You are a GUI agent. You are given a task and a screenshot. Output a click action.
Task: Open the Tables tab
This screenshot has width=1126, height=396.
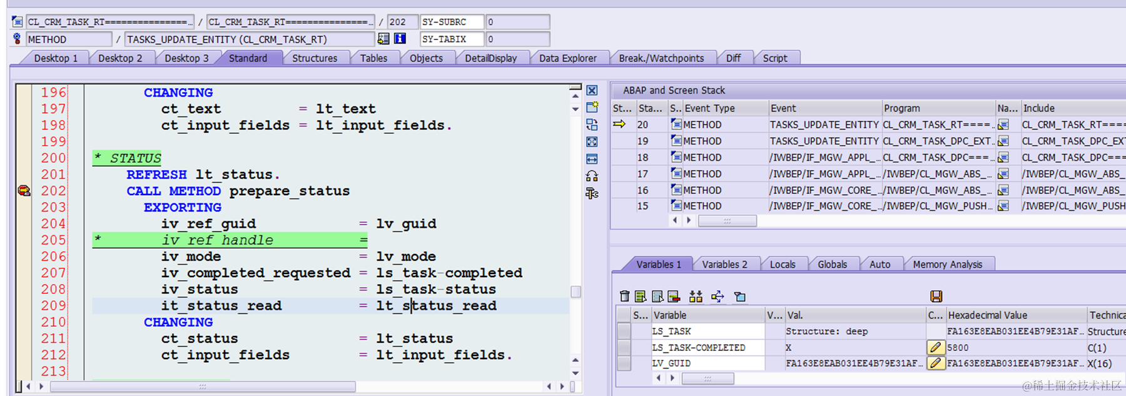pos(373,58)
